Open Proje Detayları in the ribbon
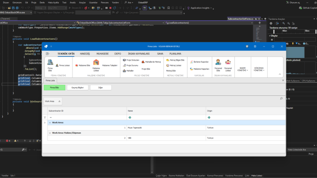This screenshot has width=317, height=178. coord(131,60)
